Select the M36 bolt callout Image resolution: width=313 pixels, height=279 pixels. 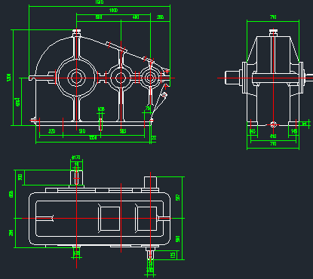click(101, 109)
